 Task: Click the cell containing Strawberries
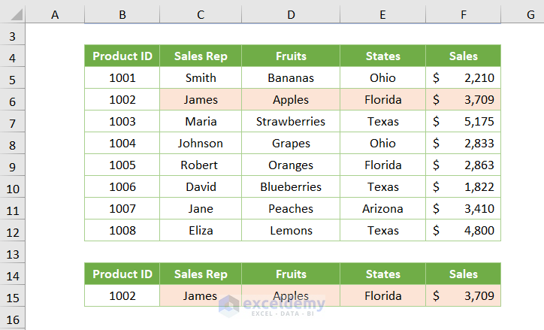[291, 121]
